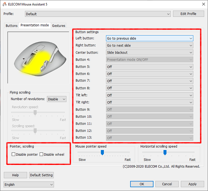Click the Horizontal scrolling speed slider handle

[x=165, y=153]
